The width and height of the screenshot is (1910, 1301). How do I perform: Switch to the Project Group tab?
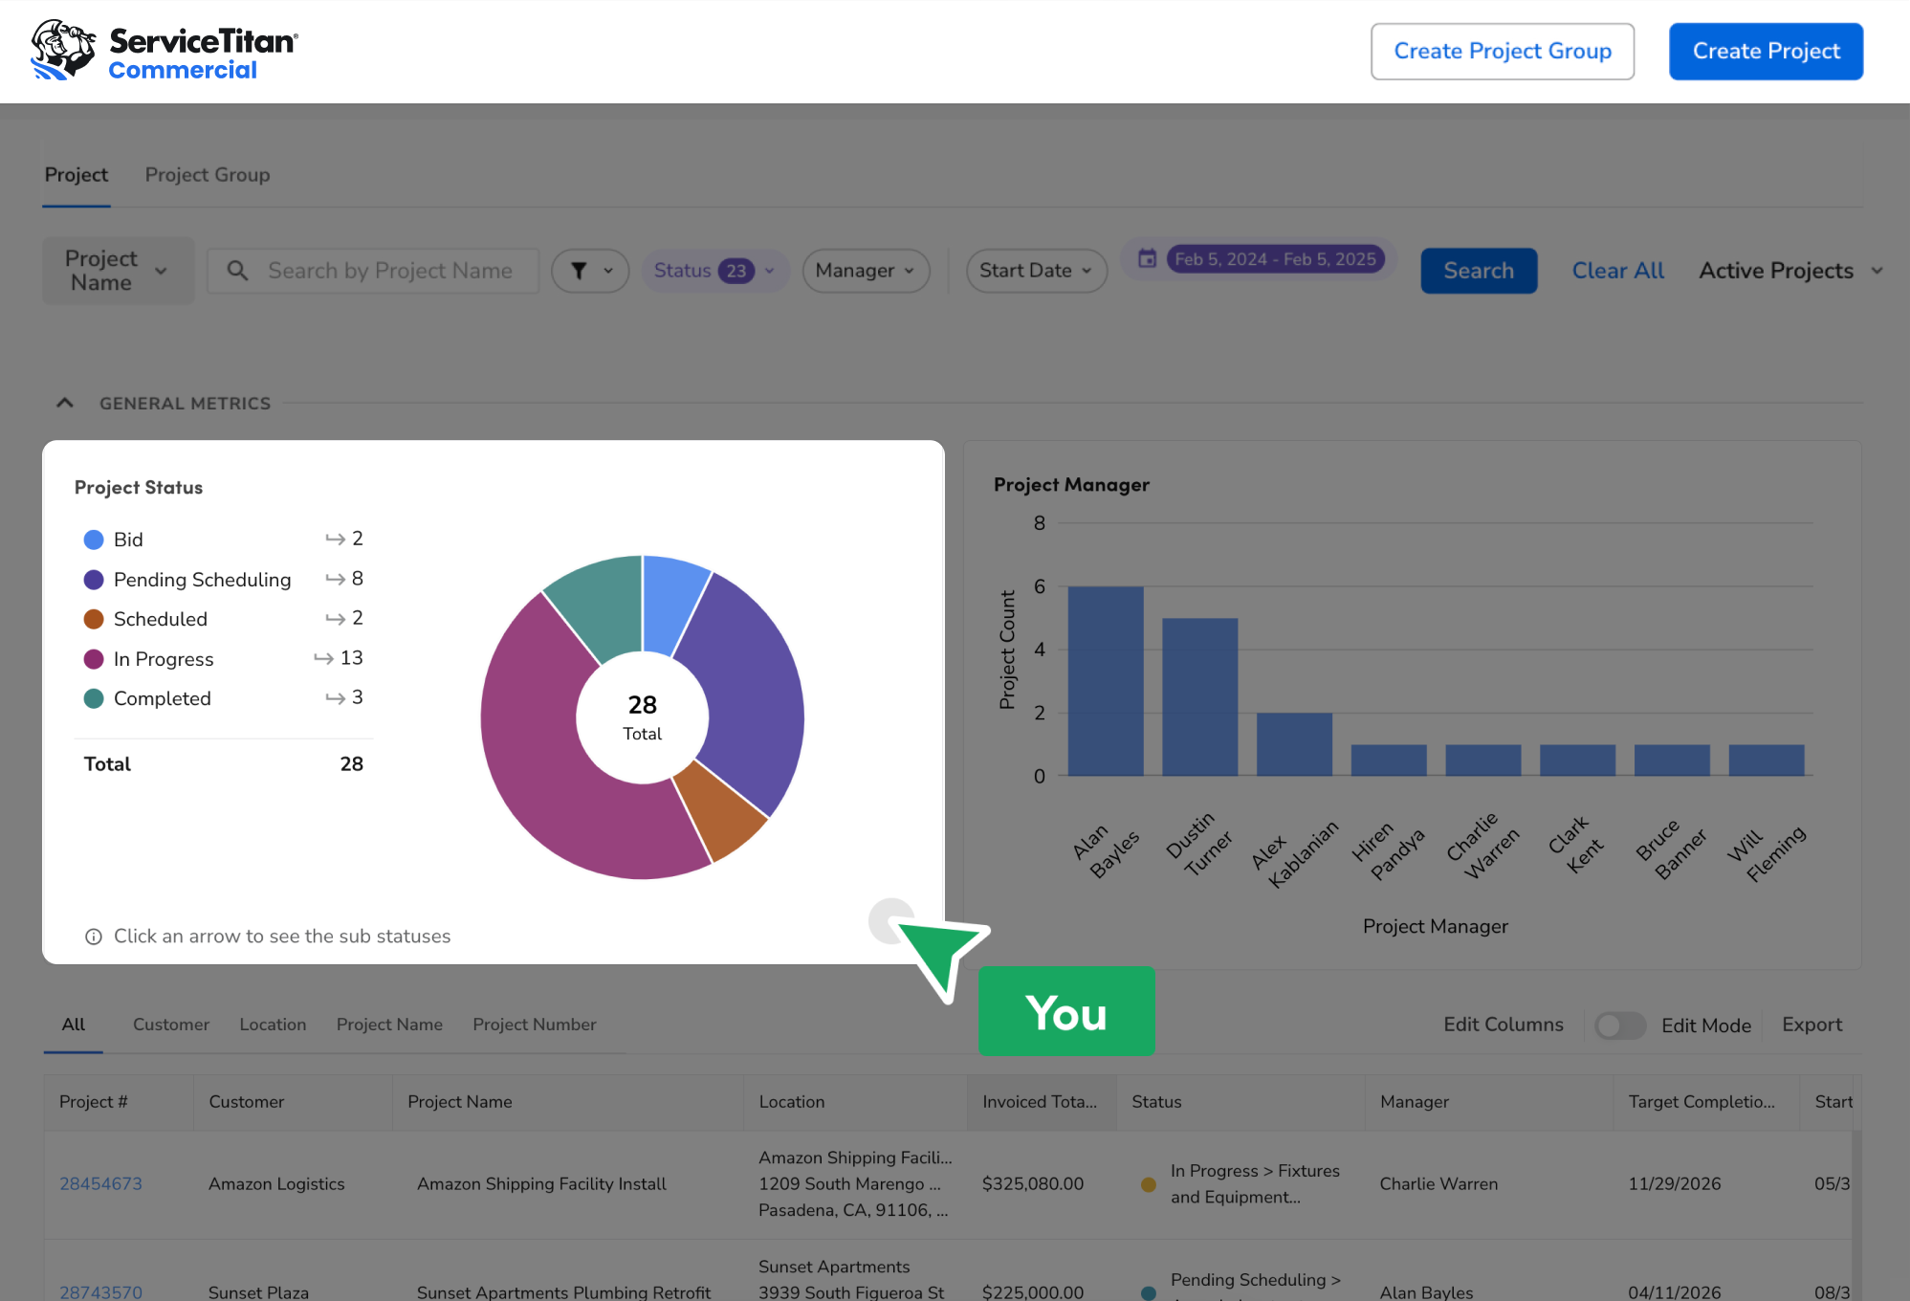(207, 175)
